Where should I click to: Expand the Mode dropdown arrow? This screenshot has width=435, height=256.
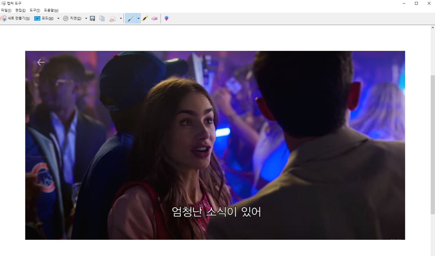(x=58, y=18)
